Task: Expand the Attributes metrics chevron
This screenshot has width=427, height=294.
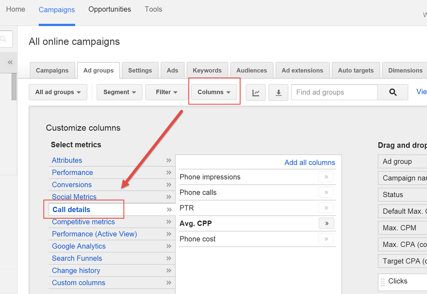Action: (169, 160)
